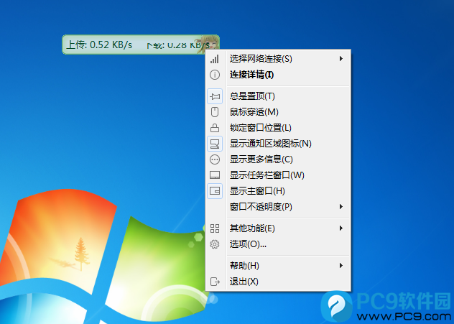Click the info circle icon for 连接详情
The width and height of the screenshot is (454, 324).
(215, 75)
